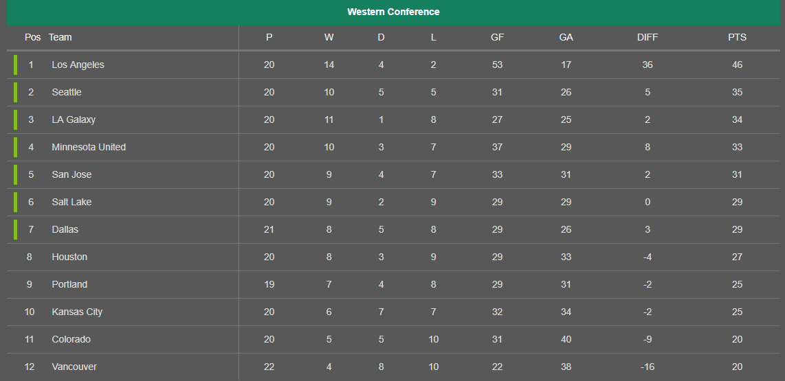785x381 pixels.
Task: Click Minnesota United team name
Action: click(89, 147)
